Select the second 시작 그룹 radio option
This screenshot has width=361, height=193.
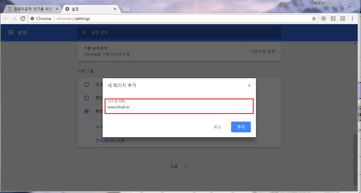pyautogui.click(x=87, y=98)
